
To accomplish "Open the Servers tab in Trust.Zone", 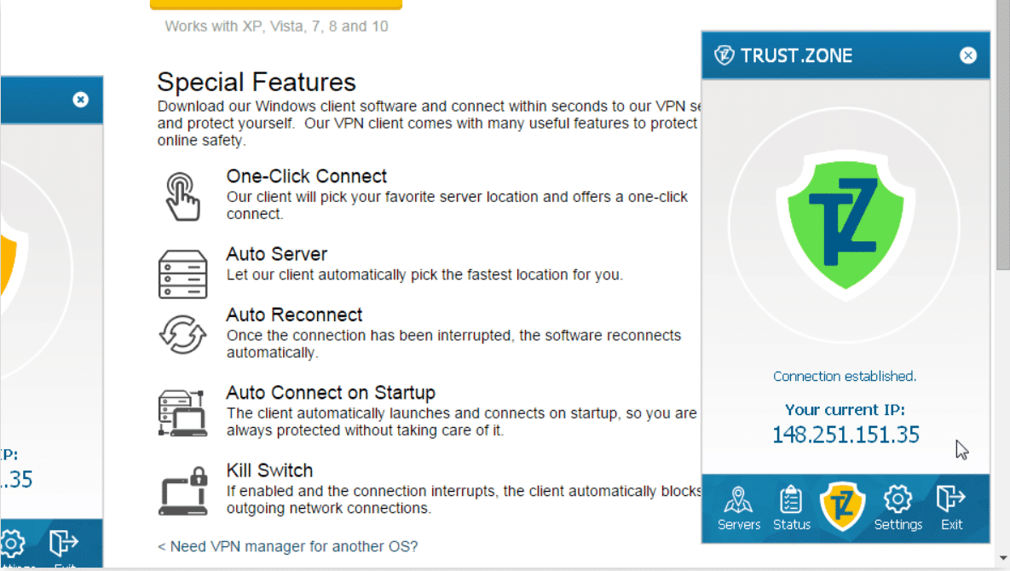I will tap(738, 508).
